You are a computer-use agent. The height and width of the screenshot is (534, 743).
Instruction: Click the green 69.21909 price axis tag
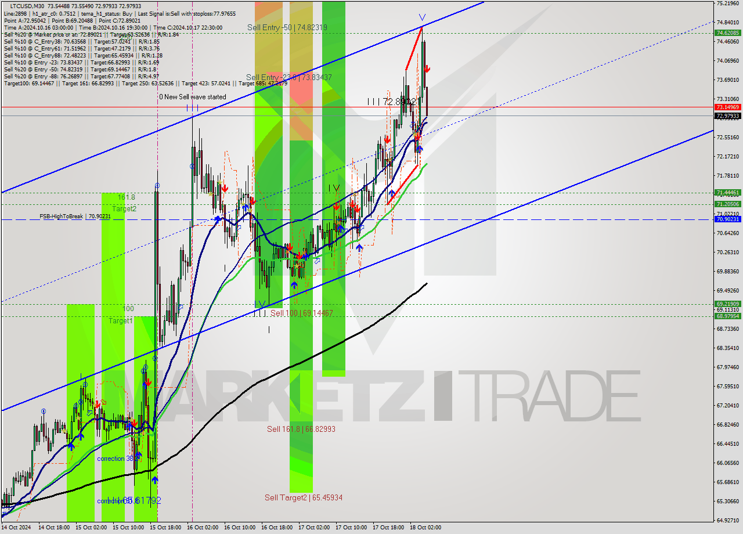tap(728, 304)
